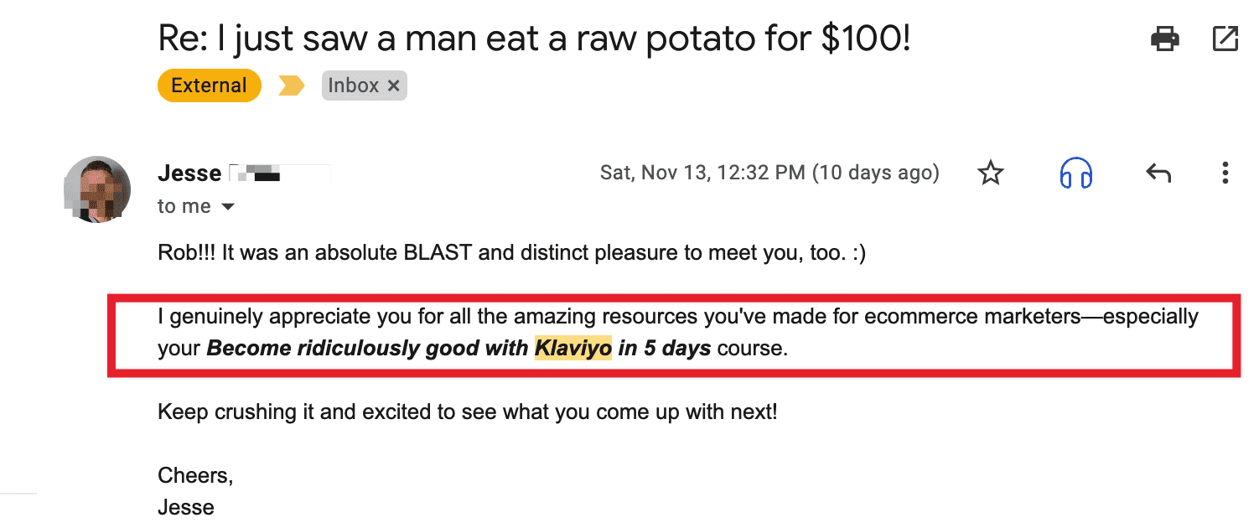Click the Inbox label chip
1259x528 pixels.
[352, 85]
